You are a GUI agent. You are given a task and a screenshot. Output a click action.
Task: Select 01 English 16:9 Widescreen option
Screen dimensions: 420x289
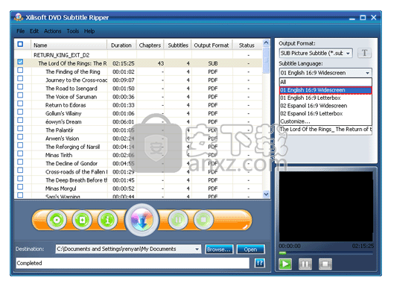[x=325, y=90]
